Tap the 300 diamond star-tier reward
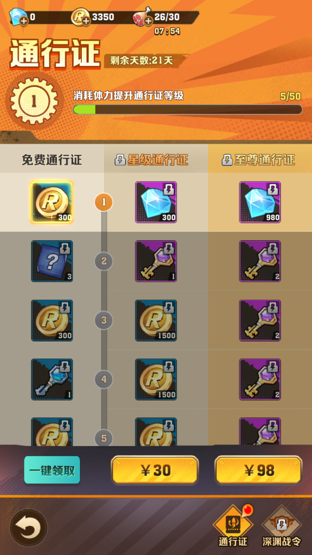Screen dimensions: 312x555 [156, 202]
